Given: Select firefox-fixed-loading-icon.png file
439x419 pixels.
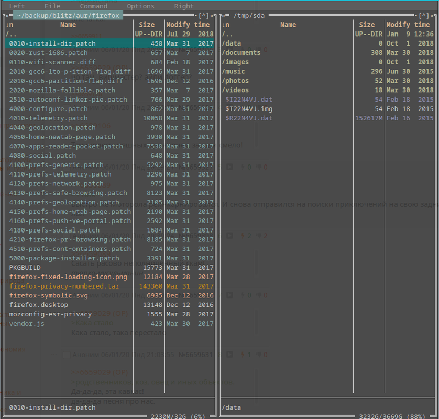Looking at the screenshot, I should coord(109,277).
